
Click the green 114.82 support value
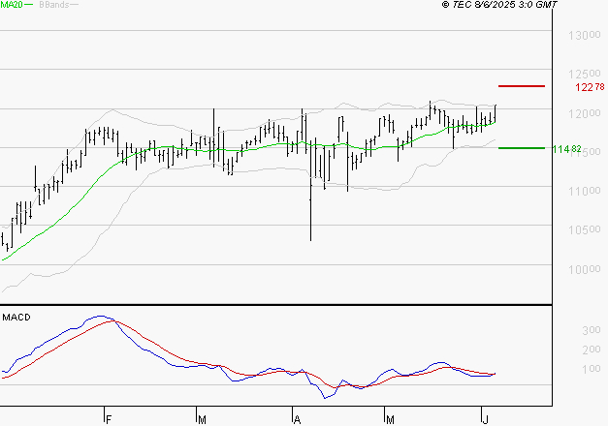coord(566,149)
